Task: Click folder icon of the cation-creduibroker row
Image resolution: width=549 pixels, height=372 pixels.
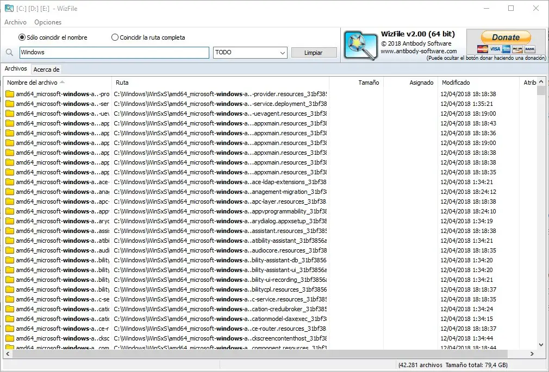Action: (10, 310)
